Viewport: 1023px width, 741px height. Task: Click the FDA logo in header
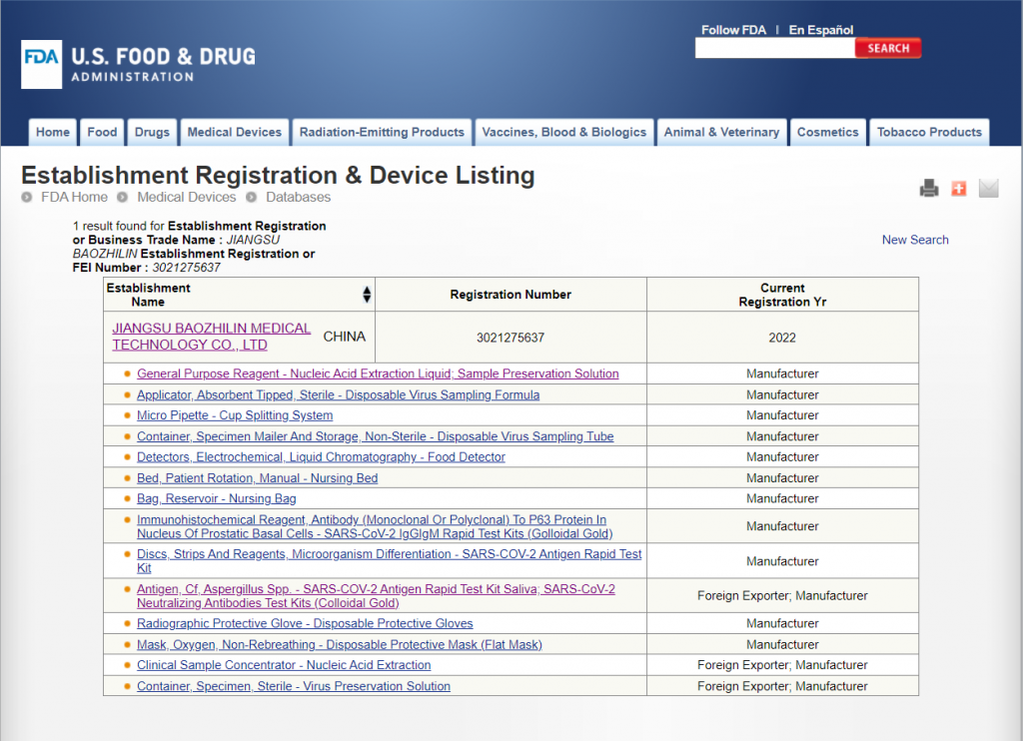[41, 65]
